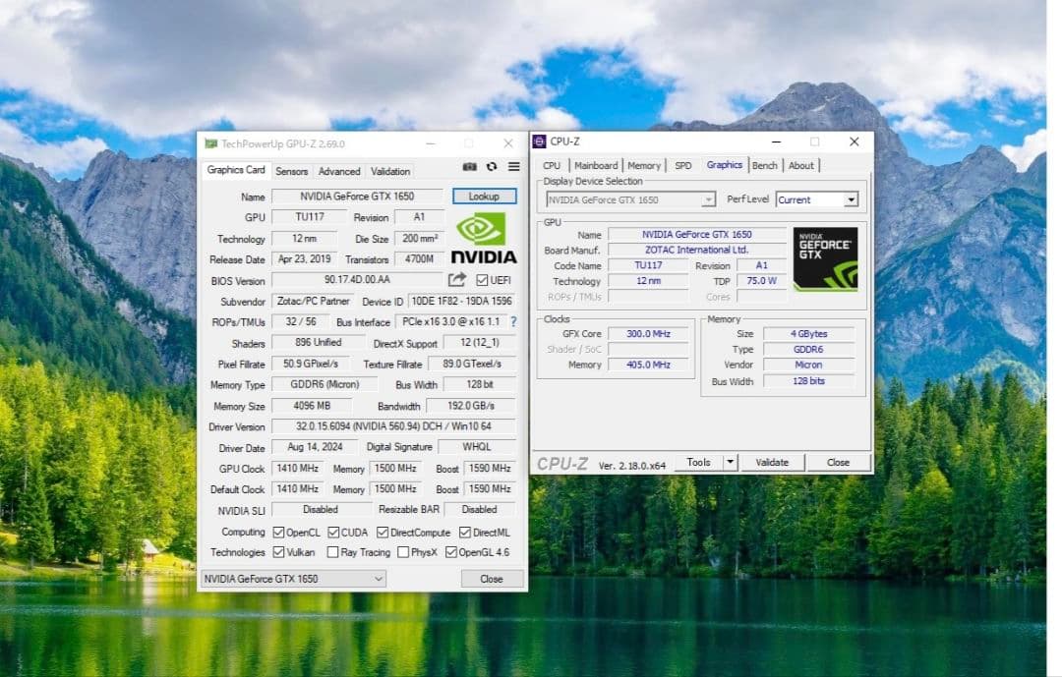Click the Bandwidth value 192.0 GB/s
1062x677 pixels.
coord(471,406)
